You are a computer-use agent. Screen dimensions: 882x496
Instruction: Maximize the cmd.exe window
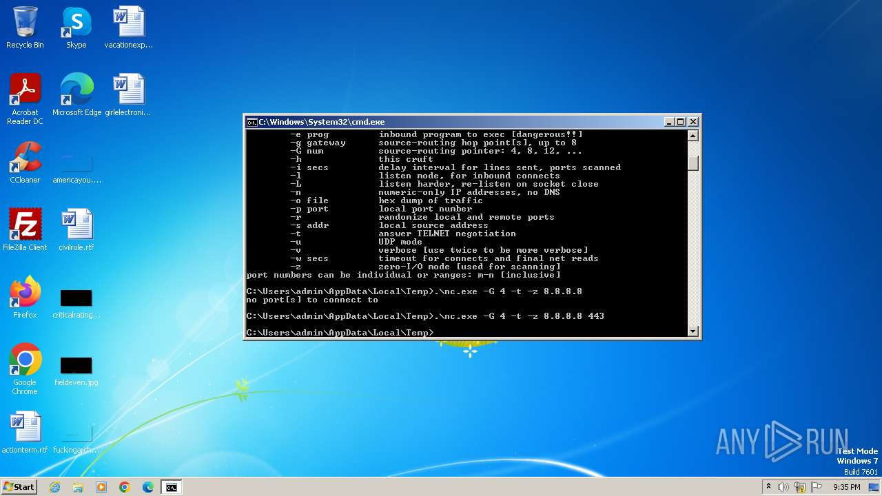click(681, 122)
